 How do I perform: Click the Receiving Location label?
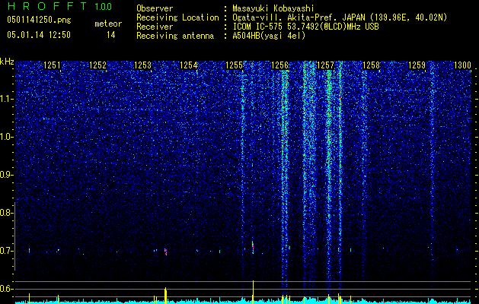177,17
